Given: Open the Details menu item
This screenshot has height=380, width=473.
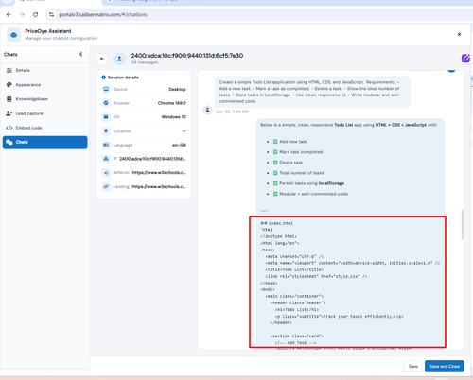Looking at the screenshot, I should click(x=44, y=70).
